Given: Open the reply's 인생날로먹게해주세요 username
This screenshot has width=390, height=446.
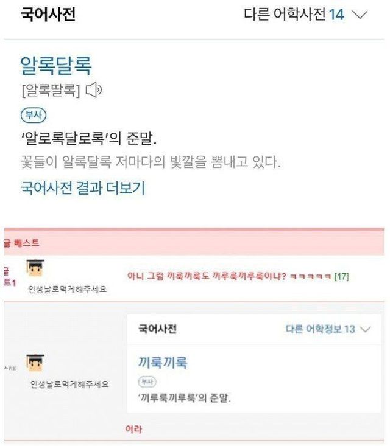Looking at the screenshot, I should (69, 385).
